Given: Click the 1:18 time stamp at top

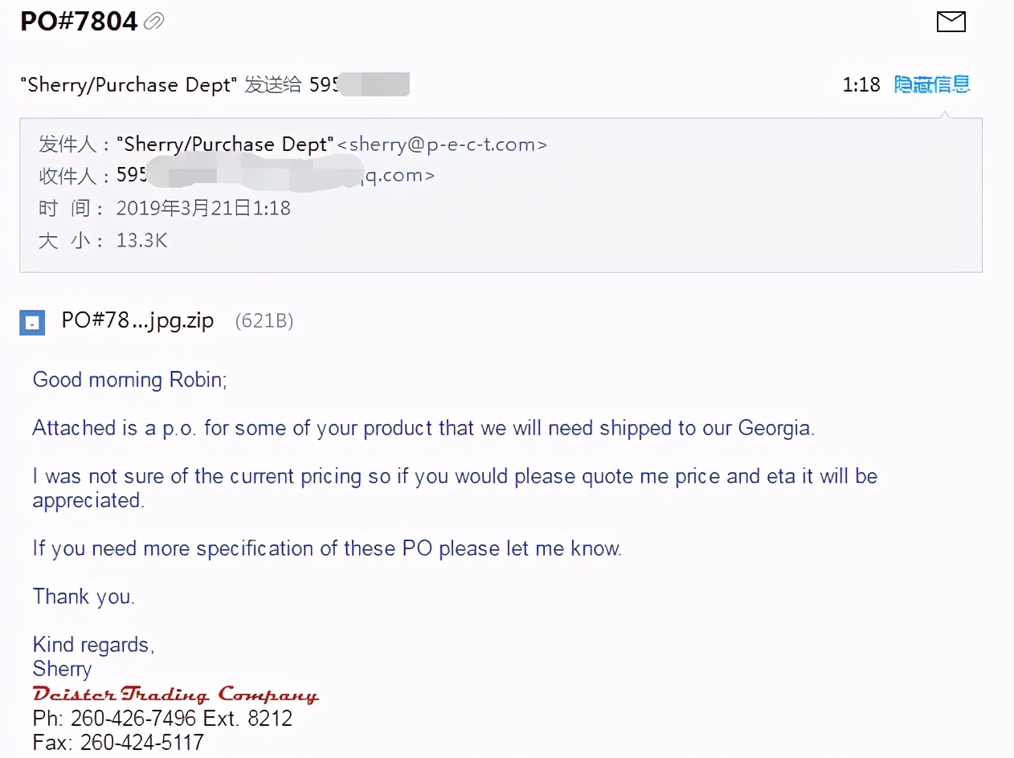Looking at the screenshot, I should click(861, 84).
